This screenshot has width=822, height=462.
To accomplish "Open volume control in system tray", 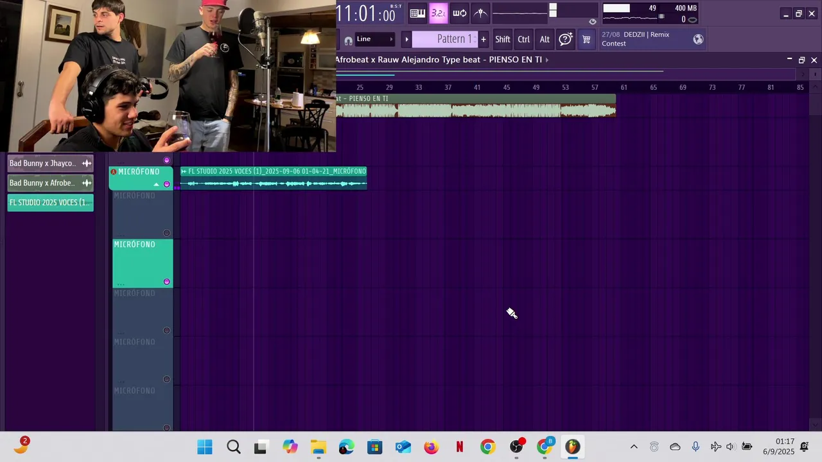I will click(x=730, y=447).
